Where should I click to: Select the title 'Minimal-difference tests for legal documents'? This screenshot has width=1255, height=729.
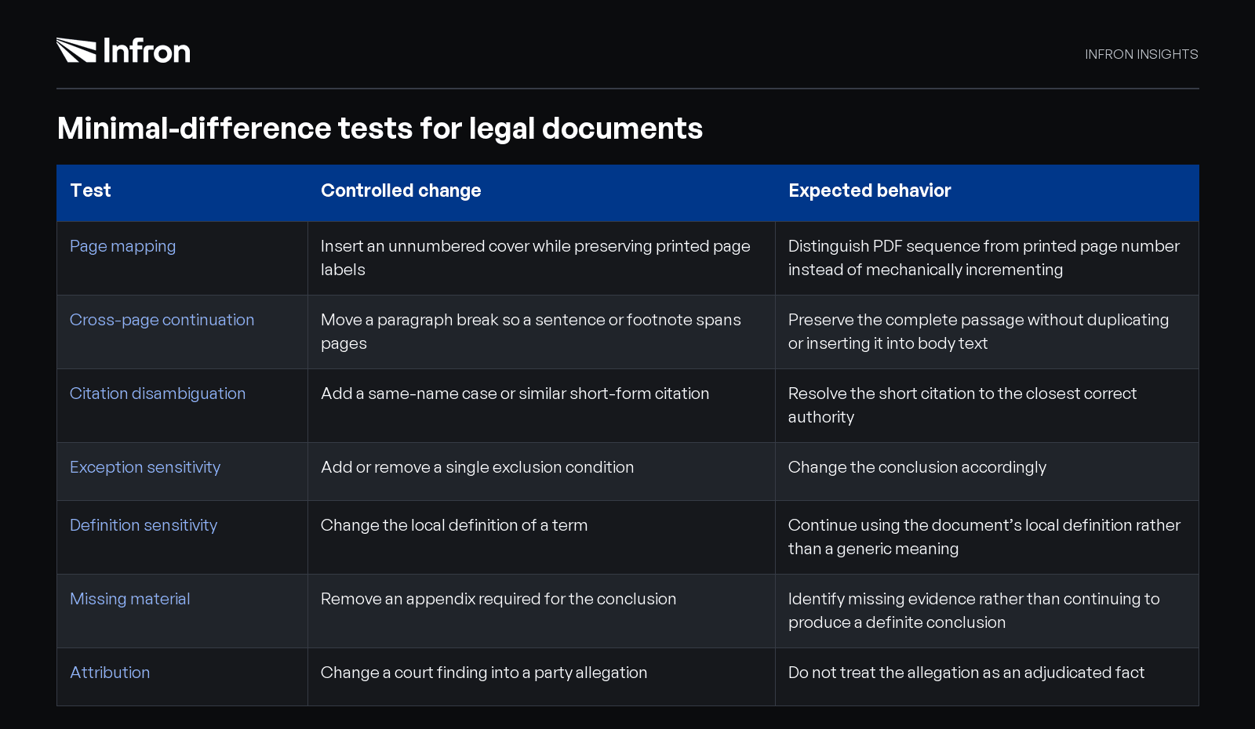380,129
